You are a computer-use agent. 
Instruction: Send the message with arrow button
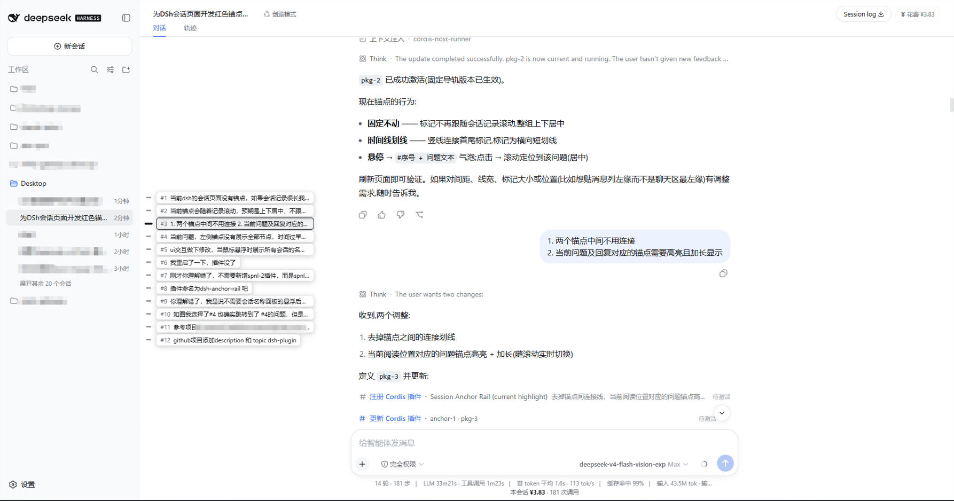725,464
